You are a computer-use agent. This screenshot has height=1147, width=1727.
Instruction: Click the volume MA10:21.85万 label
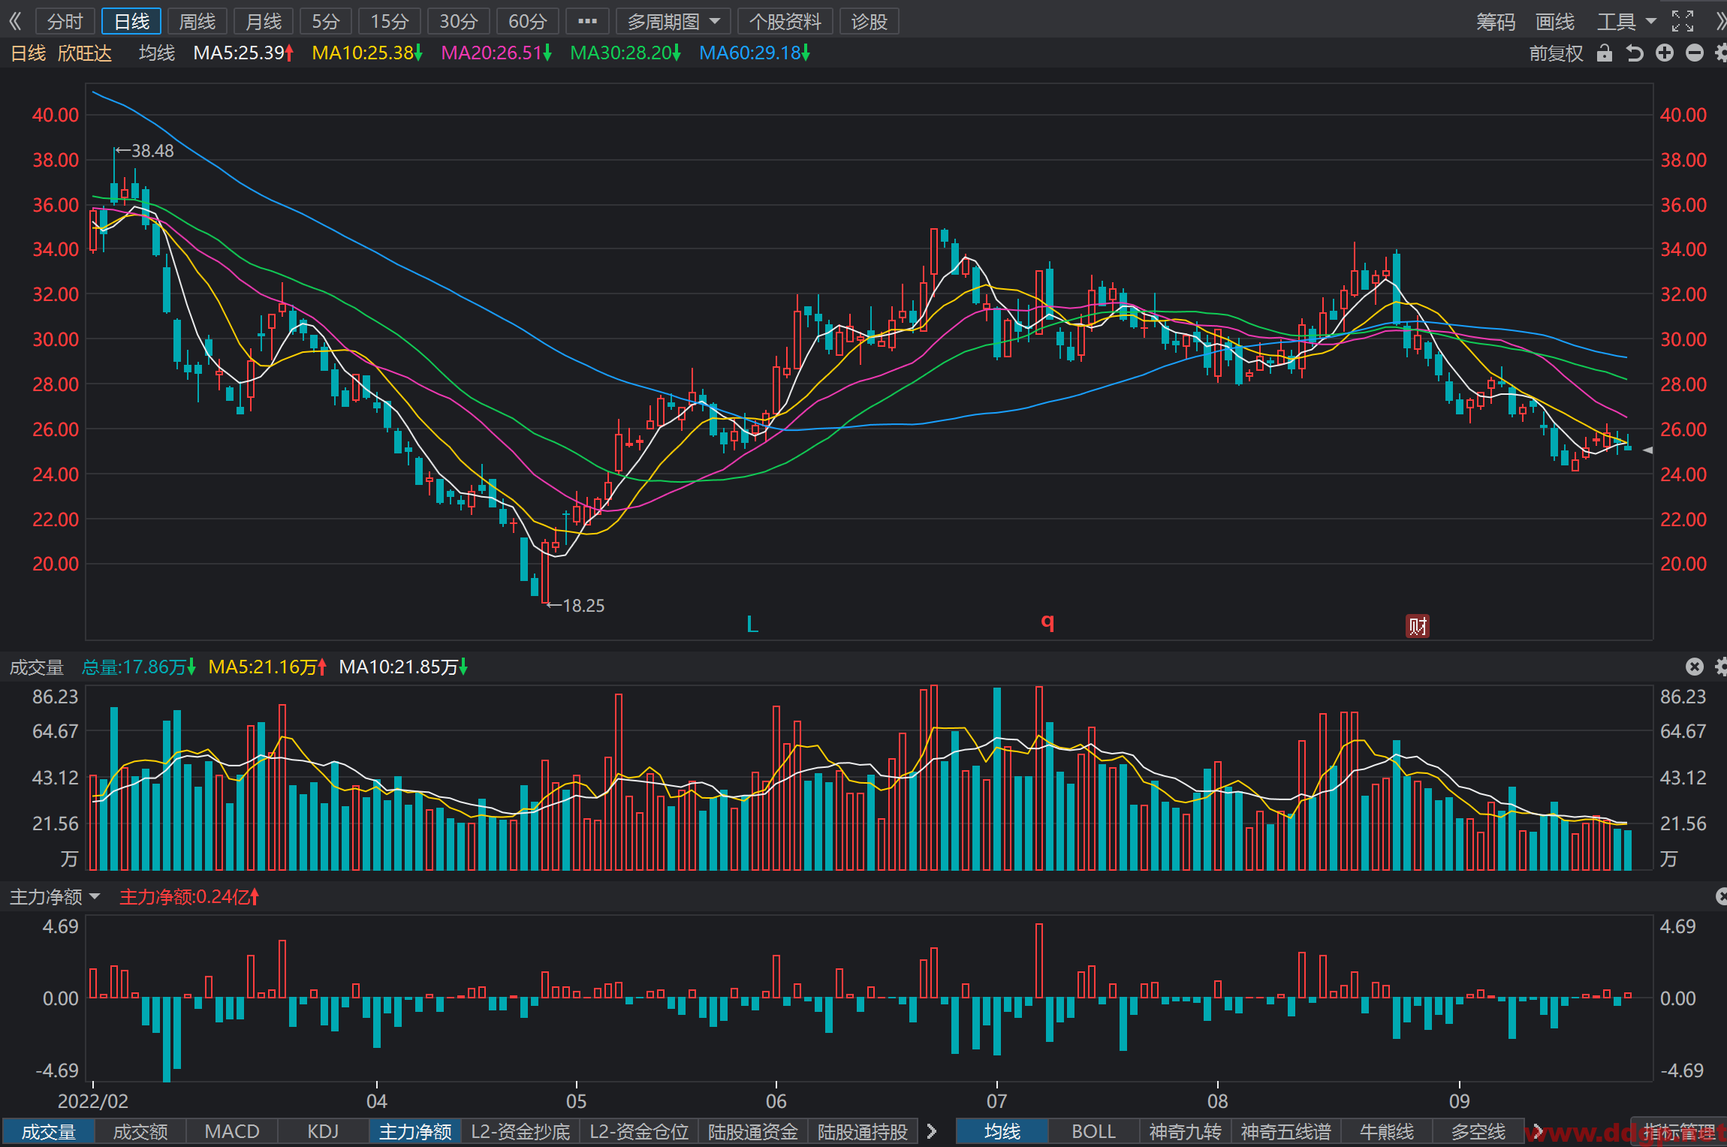pyautogui.click(x=403, y=667)
